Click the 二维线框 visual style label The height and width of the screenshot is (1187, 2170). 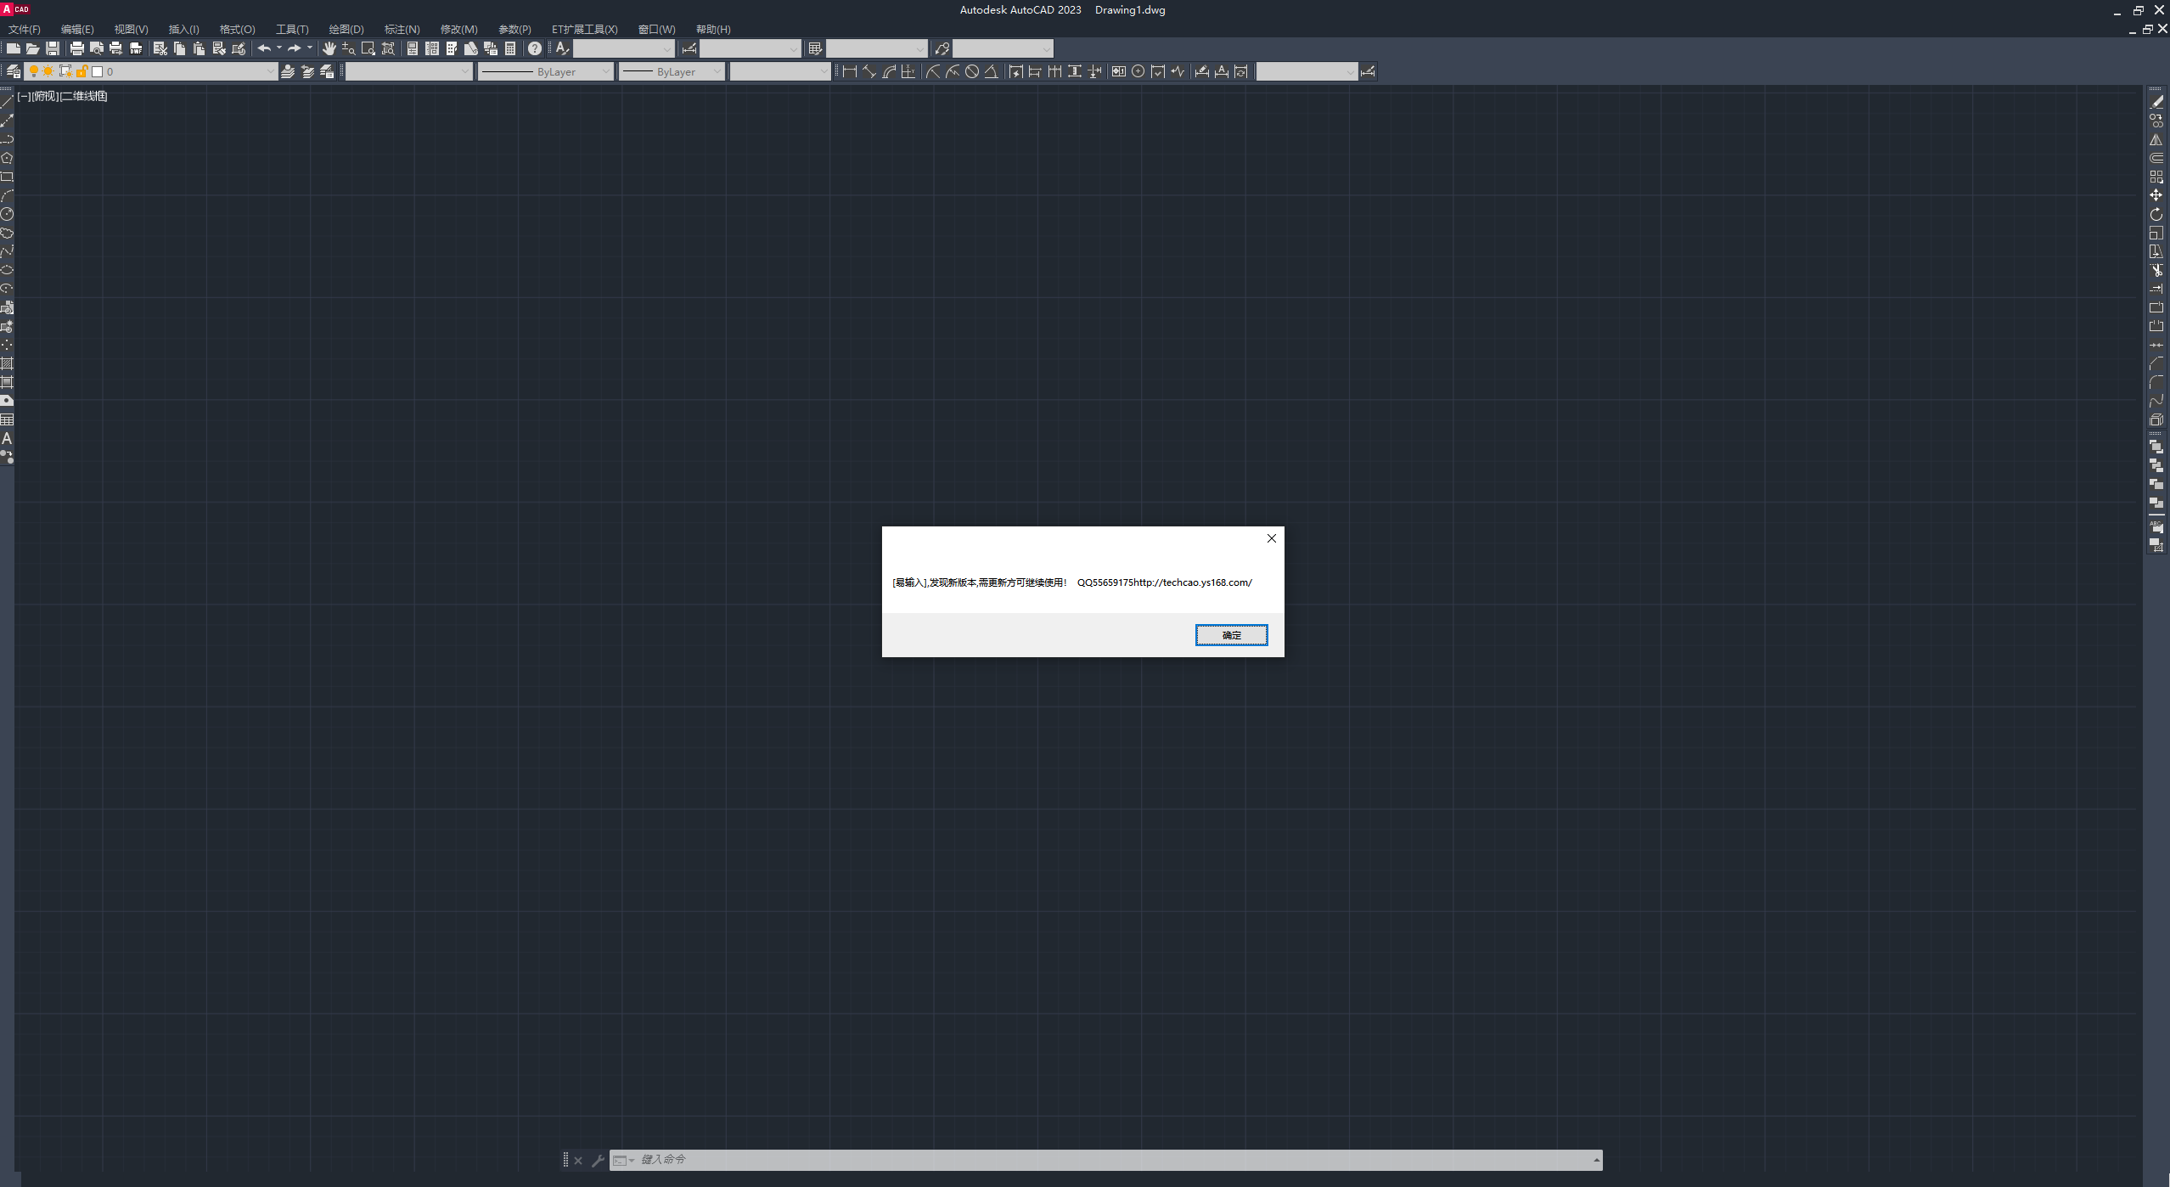84,96
